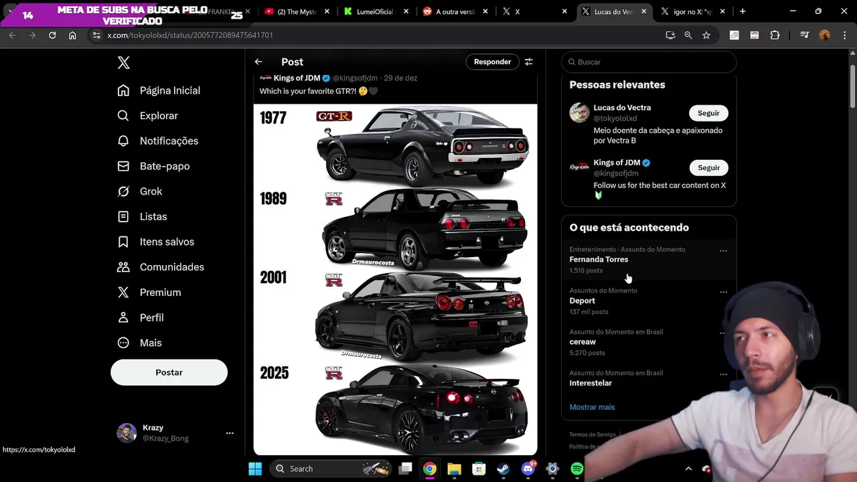
Task: Open Grok in the sidebar
Action: (x=140, y=191)
